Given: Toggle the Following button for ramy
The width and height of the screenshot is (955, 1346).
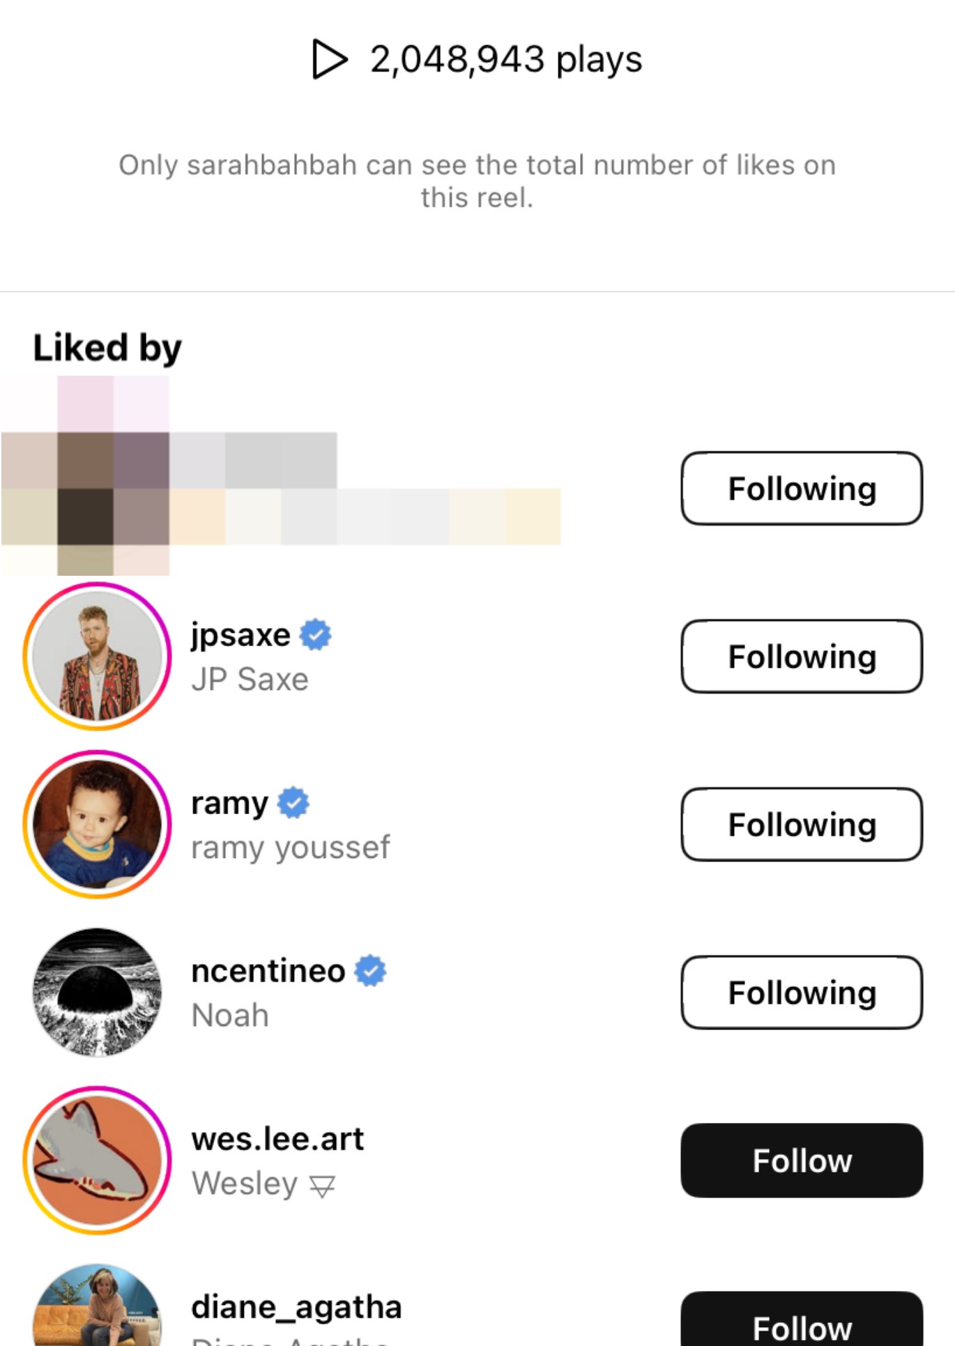Looking at the screenshot, I should tap(802, 825).
